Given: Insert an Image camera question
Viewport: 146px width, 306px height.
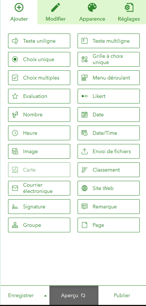Looking at the screenshot, I should click(39, 151).
